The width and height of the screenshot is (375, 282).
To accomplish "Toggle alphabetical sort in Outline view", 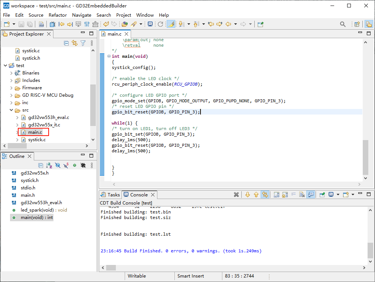I will (x=49, y=166).
